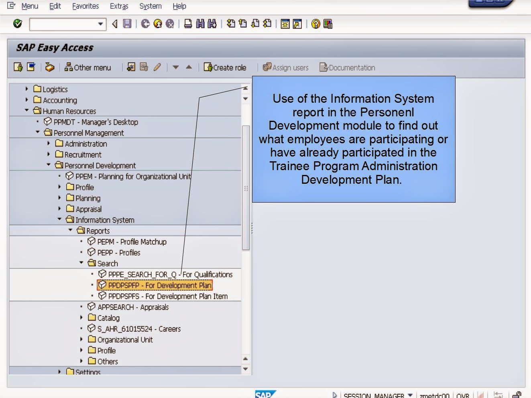
Task: Open the Favorites menu
Action: tap(85, 6)
